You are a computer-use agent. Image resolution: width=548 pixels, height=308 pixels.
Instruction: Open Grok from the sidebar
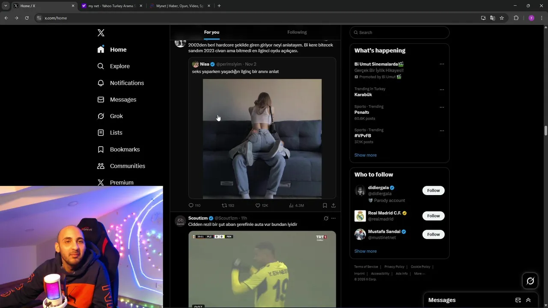click(x=110, y=116)
